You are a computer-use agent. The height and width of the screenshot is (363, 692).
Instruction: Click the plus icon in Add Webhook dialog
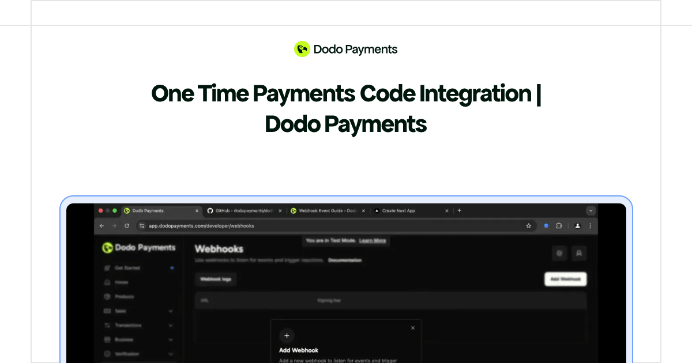287,336
